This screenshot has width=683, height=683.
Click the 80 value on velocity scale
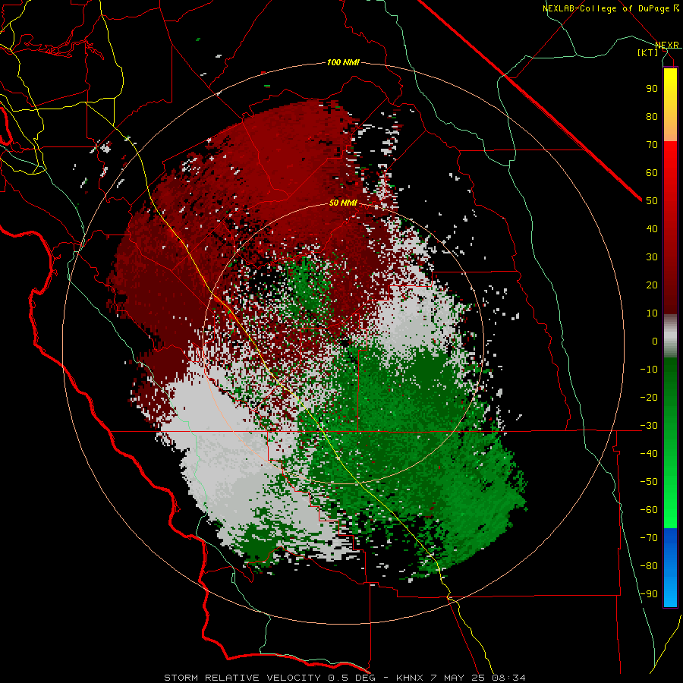pyautogui.click(x=652, y=116)
